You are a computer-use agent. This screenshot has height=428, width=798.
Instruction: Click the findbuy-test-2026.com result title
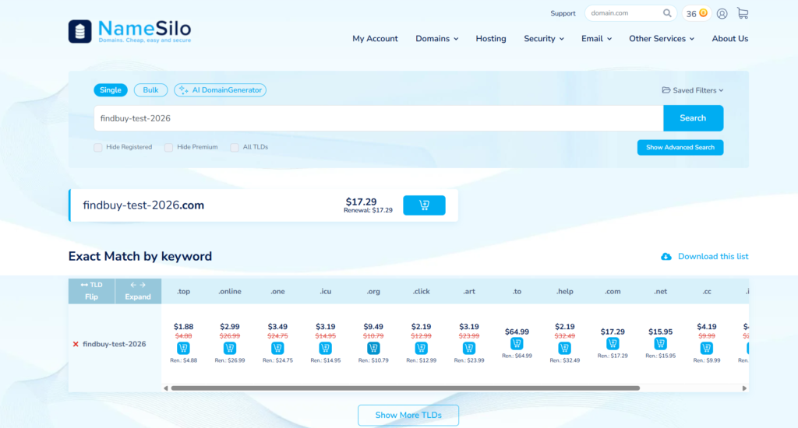point(143,205)
